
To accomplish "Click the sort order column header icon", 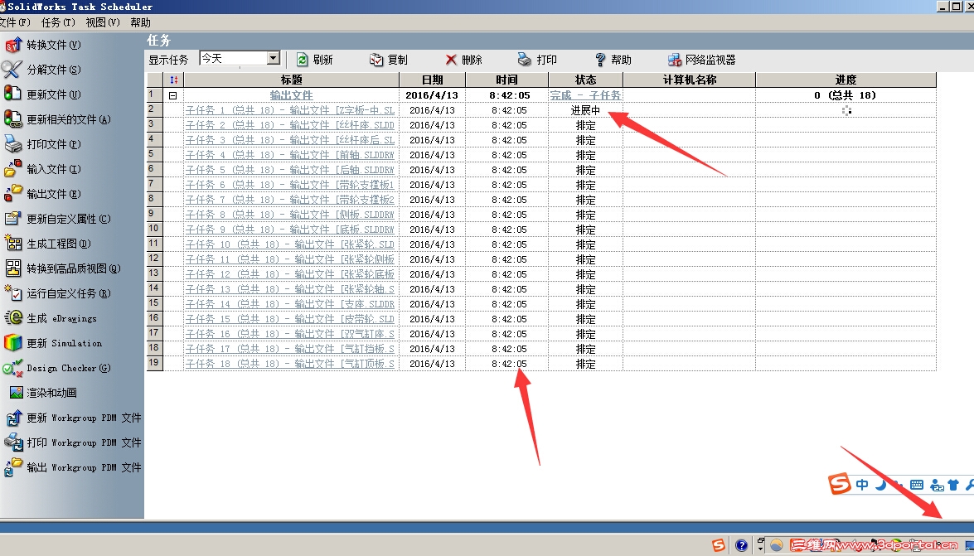I will (174, 80).
